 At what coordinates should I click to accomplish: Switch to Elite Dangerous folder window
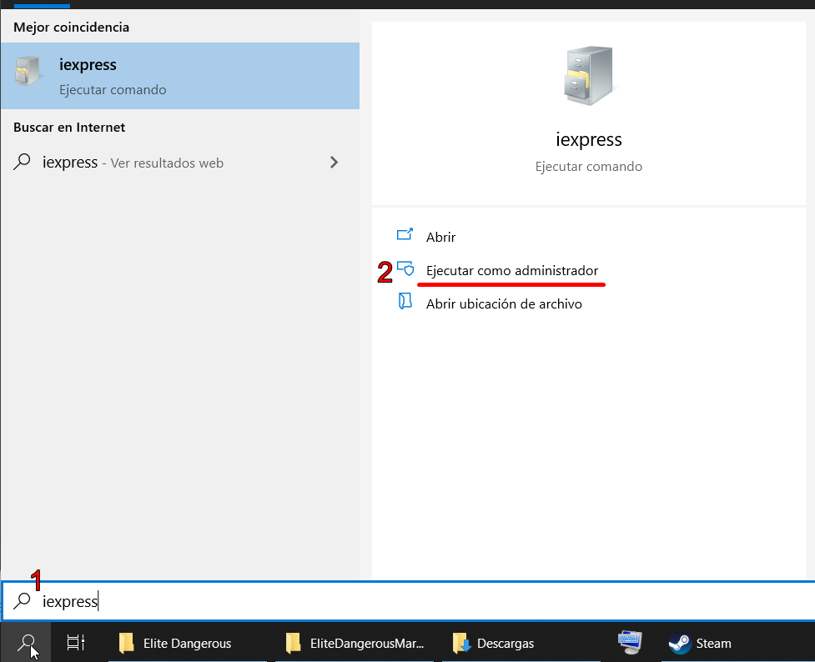[x=187, y=643]
